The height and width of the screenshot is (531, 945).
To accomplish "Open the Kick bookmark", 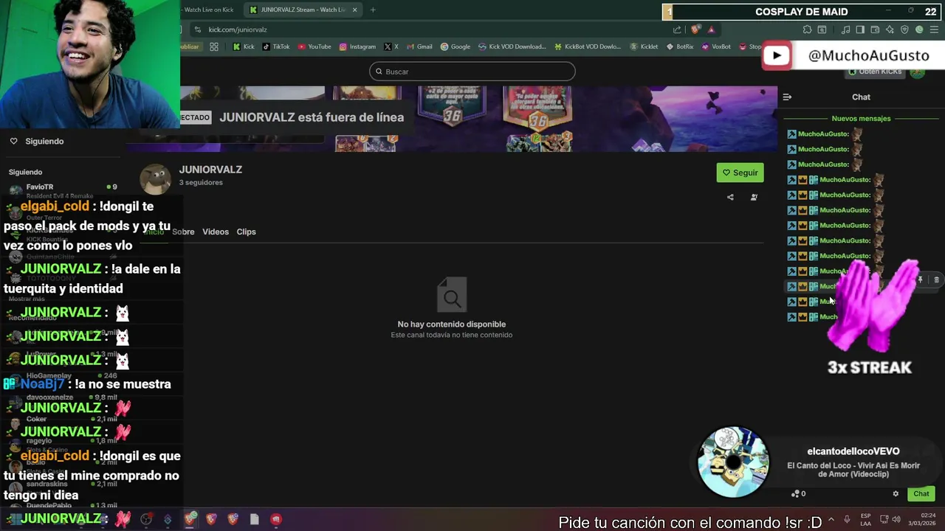I will pyautogui.click(x=244, y=46).
